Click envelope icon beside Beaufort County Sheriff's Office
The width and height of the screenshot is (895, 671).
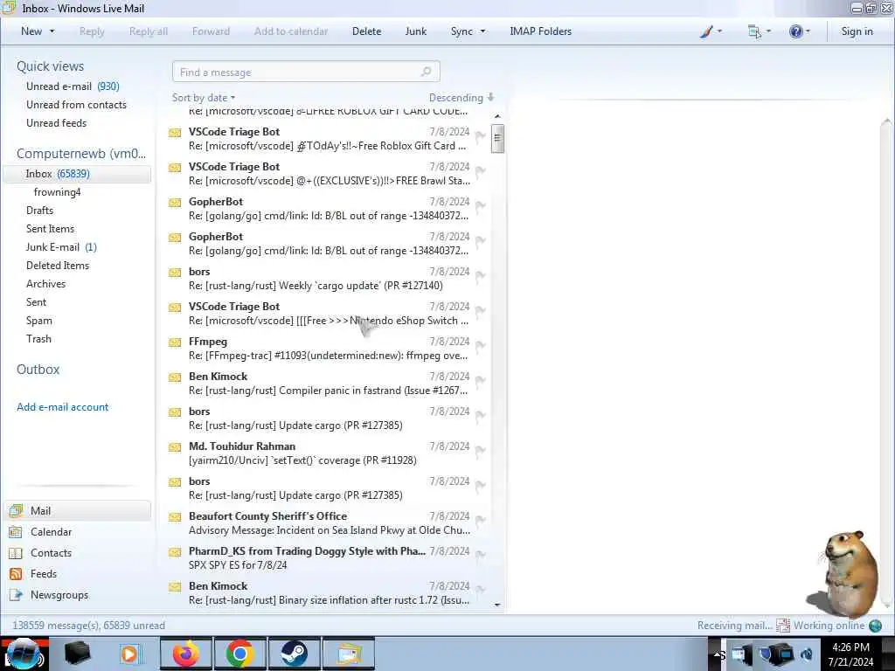175,517
